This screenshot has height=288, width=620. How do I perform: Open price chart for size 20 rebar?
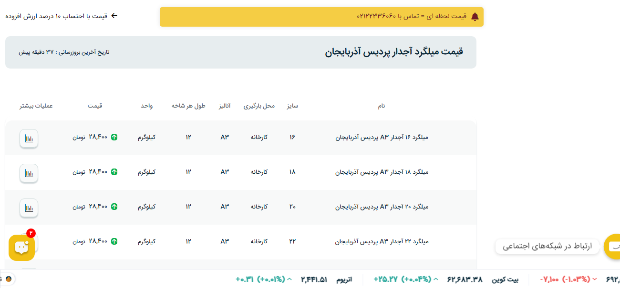[x=29, y=208]
